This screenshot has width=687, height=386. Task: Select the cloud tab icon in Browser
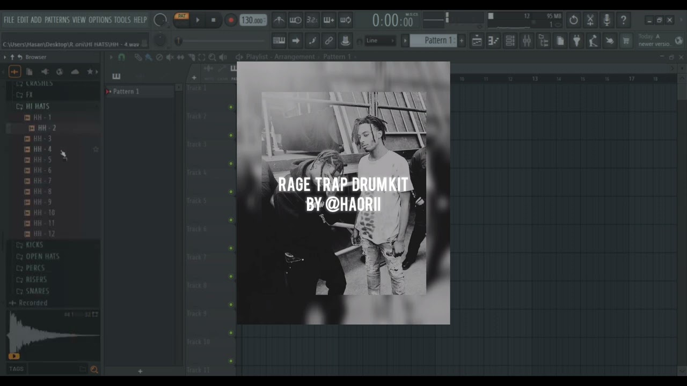coord(75,71)
